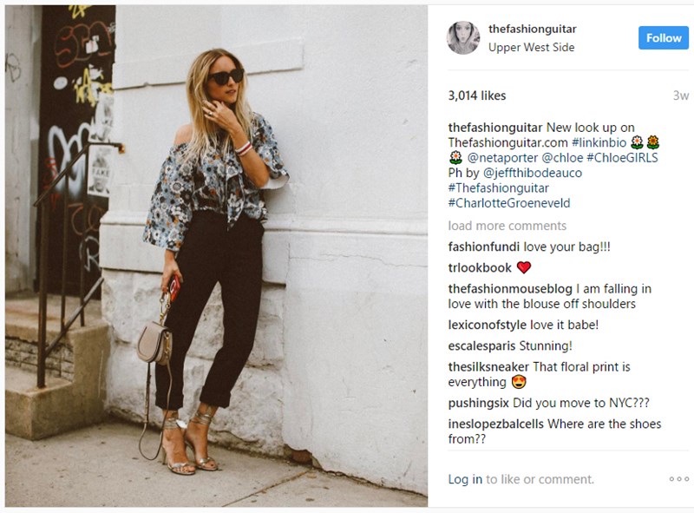Log in to like or comment
Image resolution: width=694 pixels, height=513 pixels.
(x=465, y=479)
